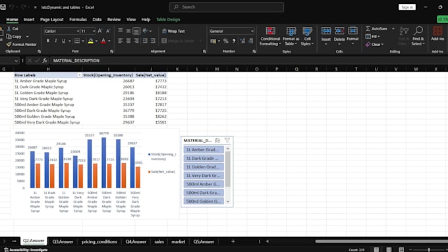
Task: Expand the Name Box dropdown
Action: pos(16,61)
